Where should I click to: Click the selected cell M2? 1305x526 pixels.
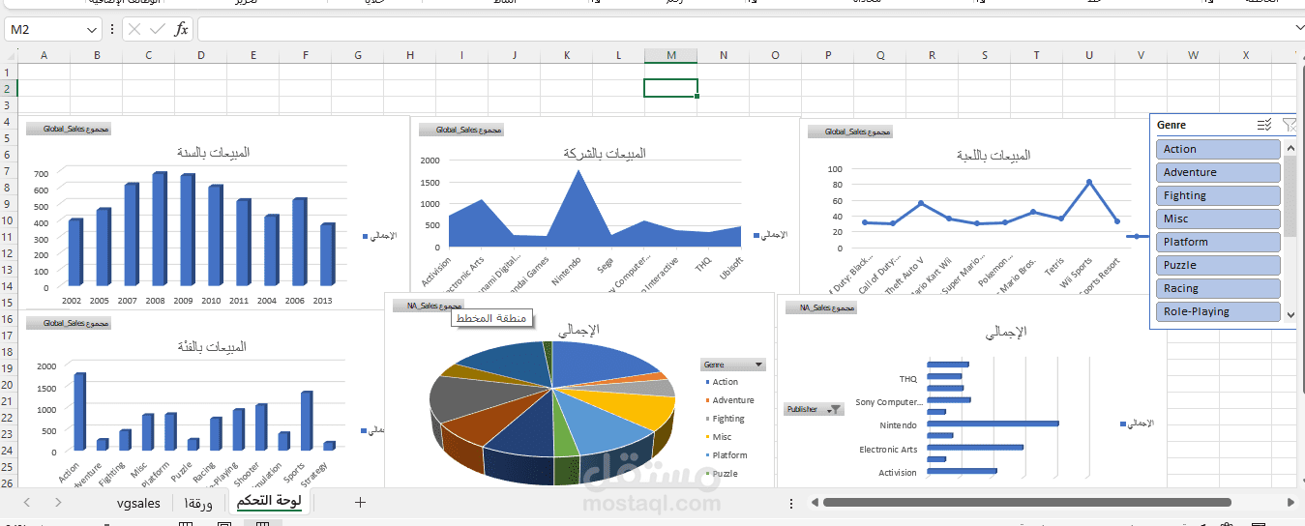670,89
